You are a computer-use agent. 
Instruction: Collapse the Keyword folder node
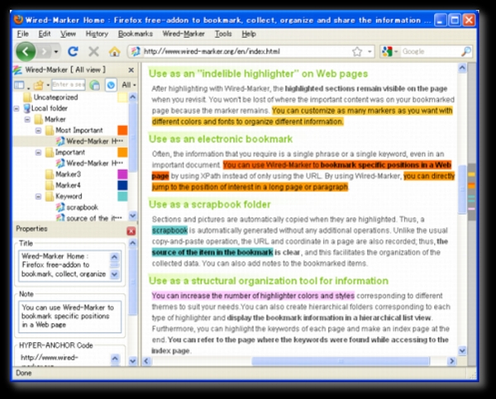(x=39, y=197)
